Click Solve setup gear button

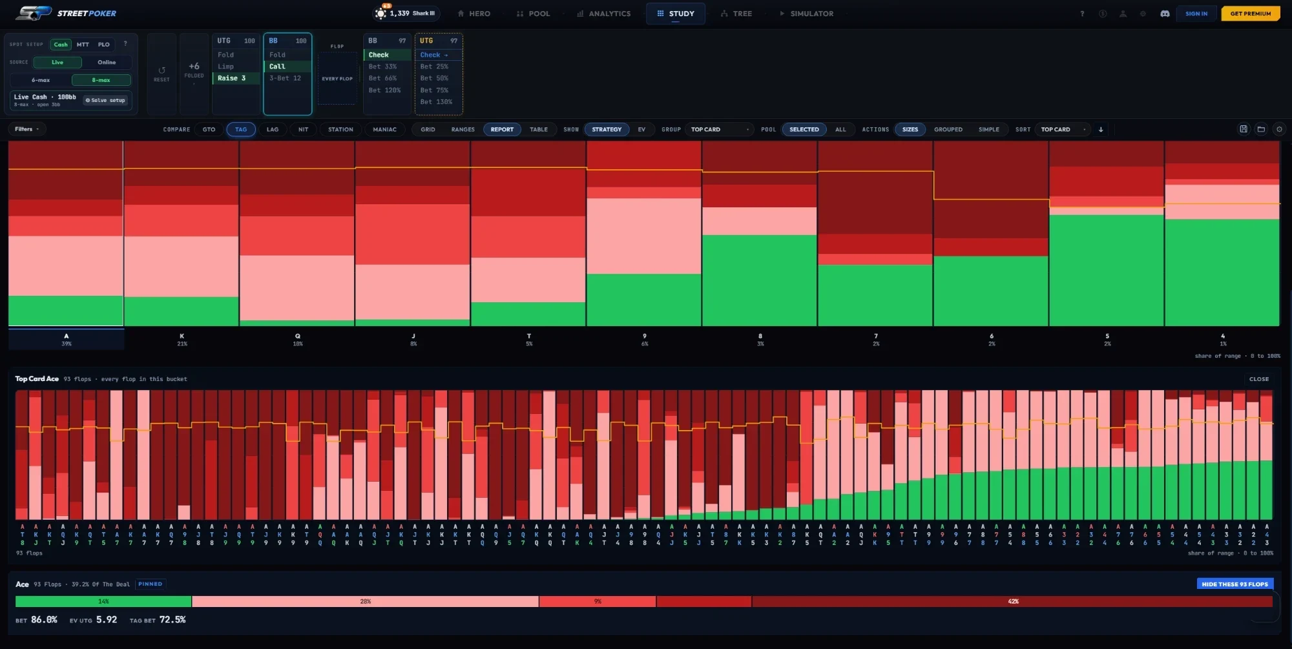[106, 100]
